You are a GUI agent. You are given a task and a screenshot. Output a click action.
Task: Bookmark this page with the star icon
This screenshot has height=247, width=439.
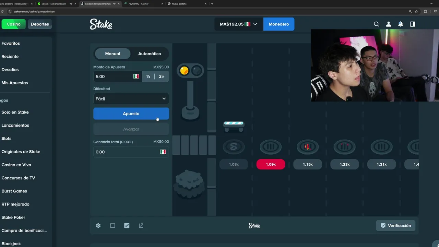point(416,11)
